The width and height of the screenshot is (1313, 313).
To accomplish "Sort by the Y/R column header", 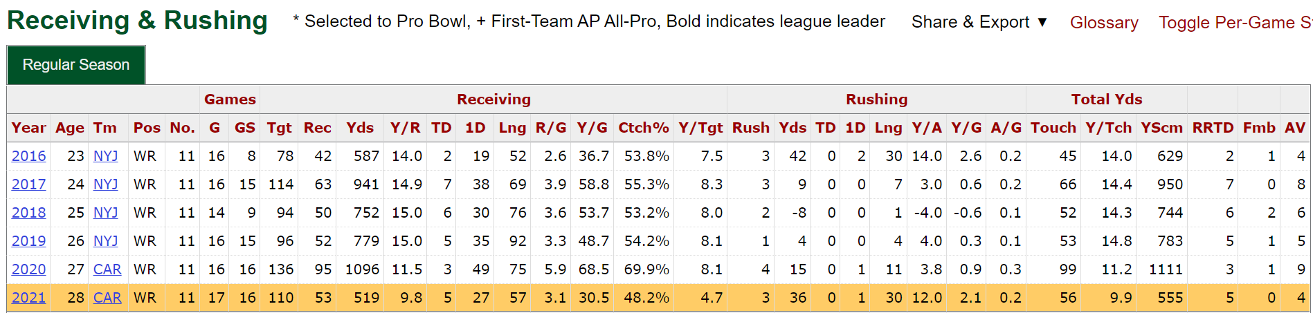I will [405, 128].
